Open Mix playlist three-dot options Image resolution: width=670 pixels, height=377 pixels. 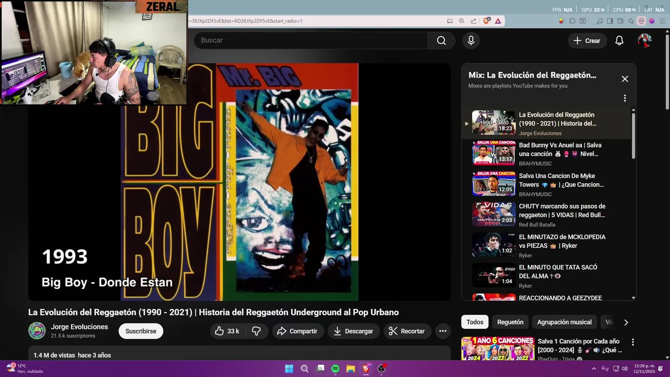coord(624,98)
